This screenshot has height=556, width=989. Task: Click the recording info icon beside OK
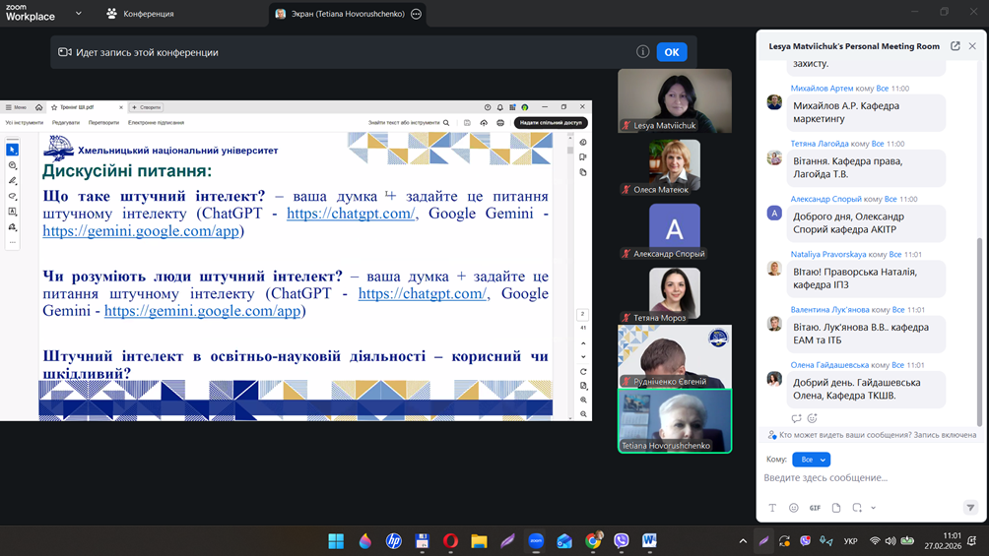[x=642, y=52]
